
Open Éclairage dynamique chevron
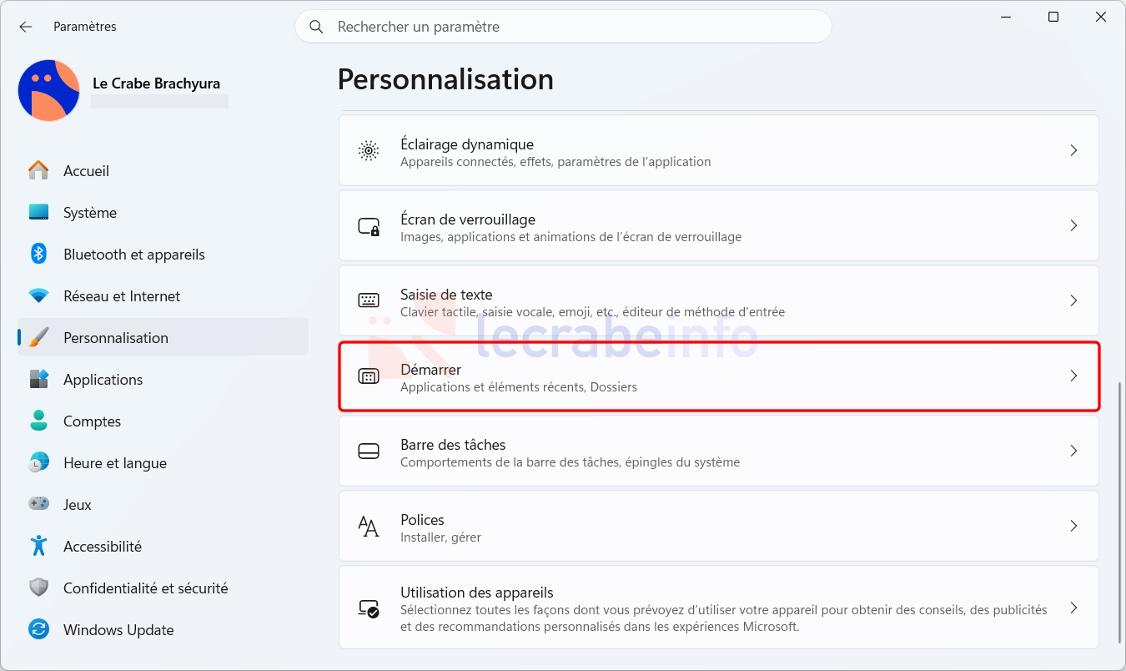[1073, 151]
